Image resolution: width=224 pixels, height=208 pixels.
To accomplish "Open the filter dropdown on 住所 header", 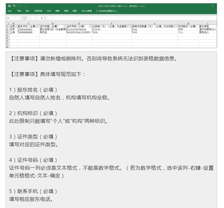I will 16,27.
